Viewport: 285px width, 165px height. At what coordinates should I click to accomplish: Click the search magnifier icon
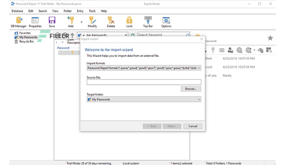(x=187, y=35)
